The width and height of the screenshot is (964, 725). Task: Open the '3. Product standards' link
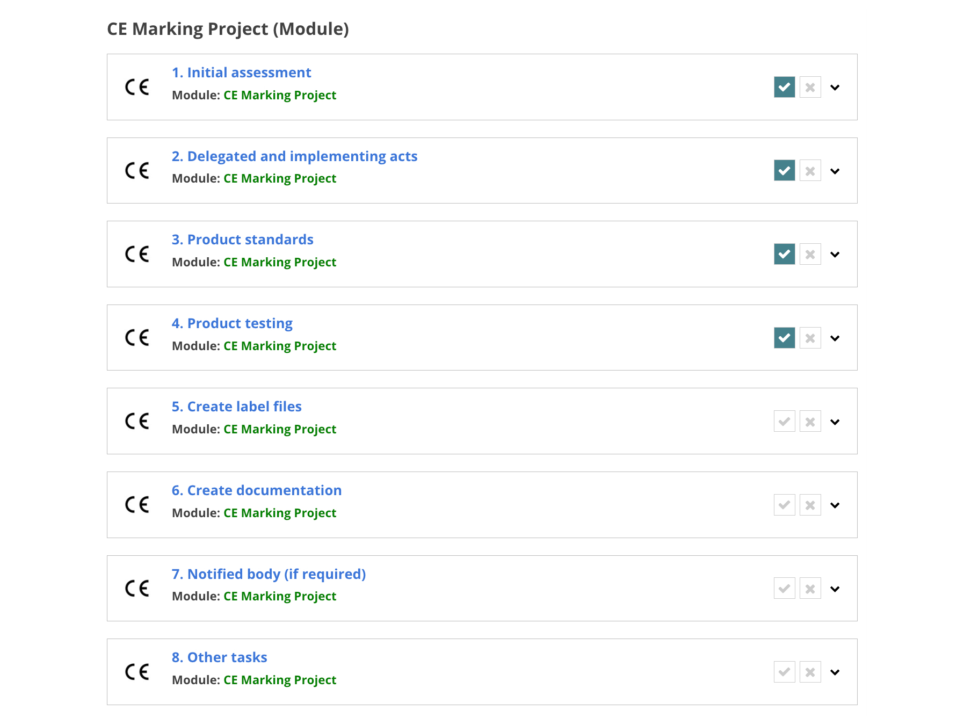coord(242,240)
